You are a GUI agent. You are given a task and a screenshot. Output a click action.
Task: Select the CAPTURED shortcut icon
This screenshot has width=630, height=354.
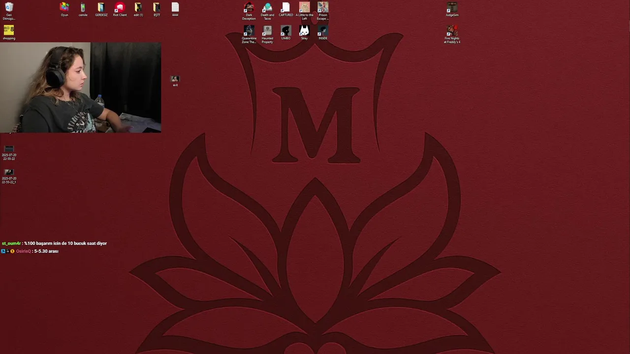pyautogui.click(x=286, y=9)
